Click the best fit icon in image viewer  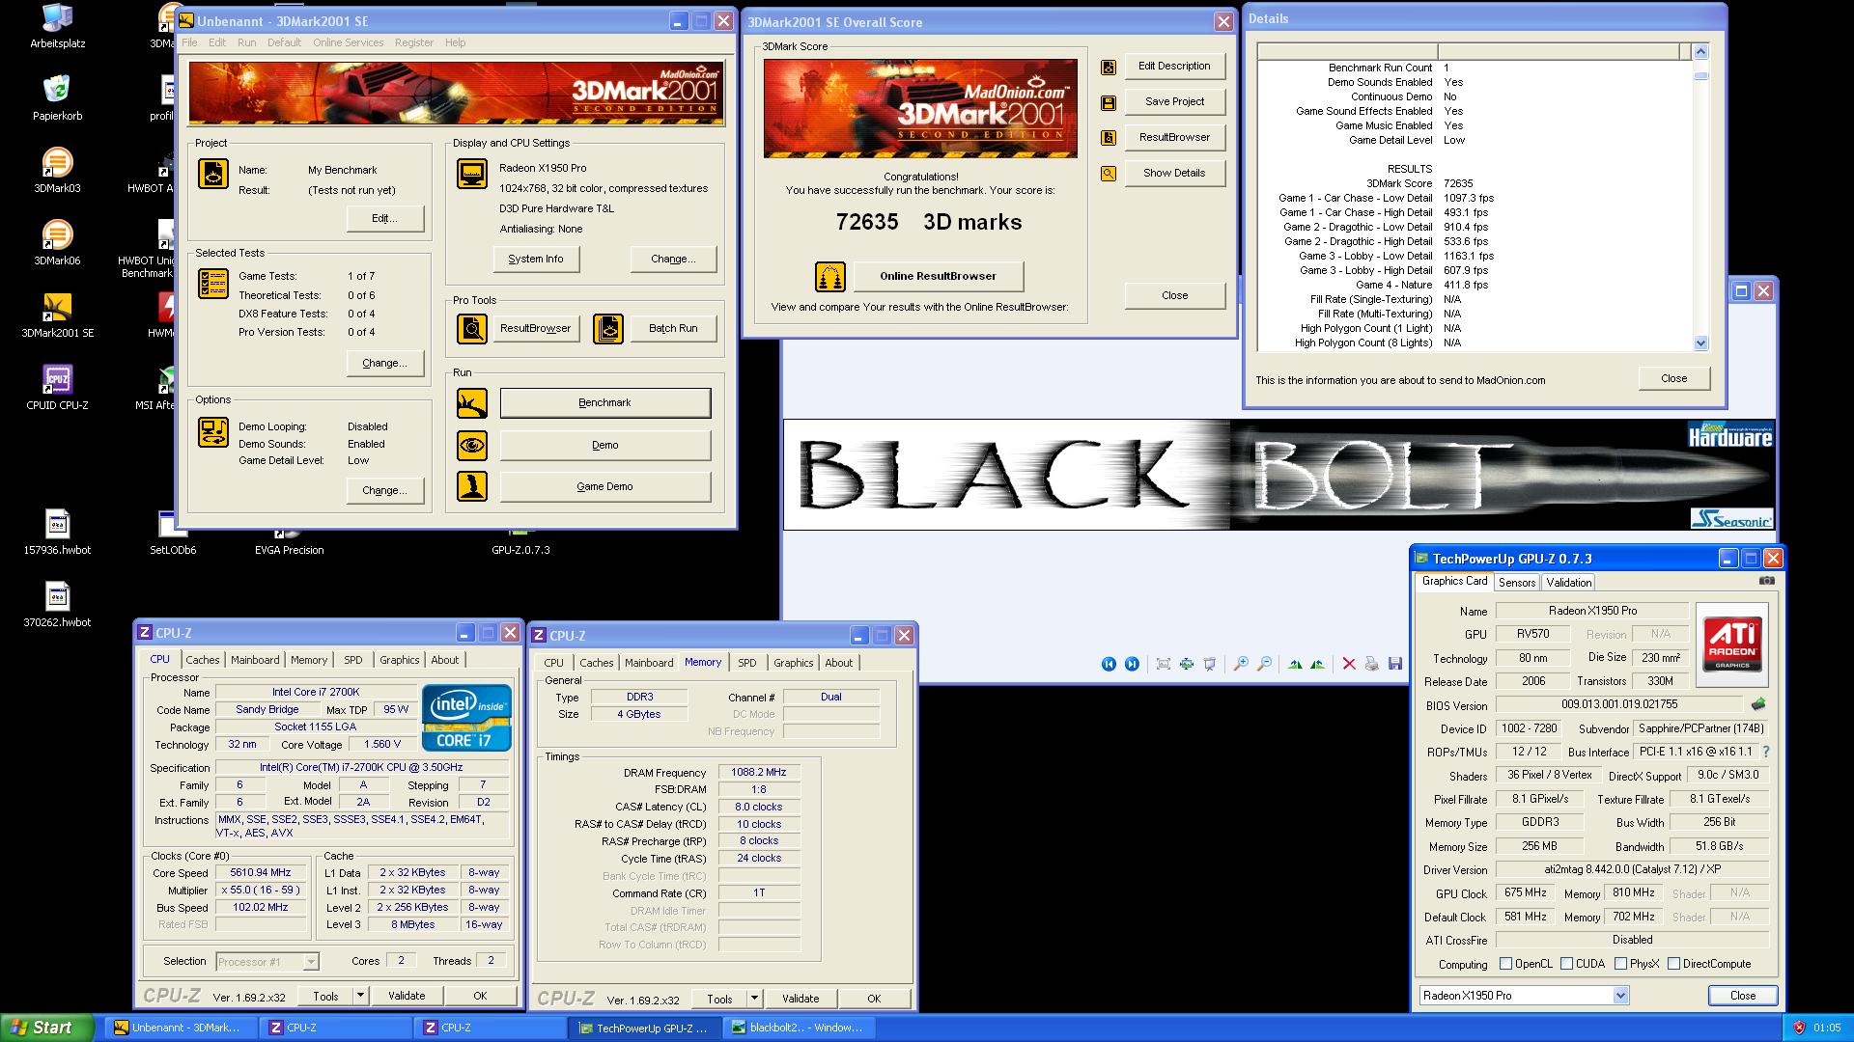pyautogui.click(x=1164, y=664)
